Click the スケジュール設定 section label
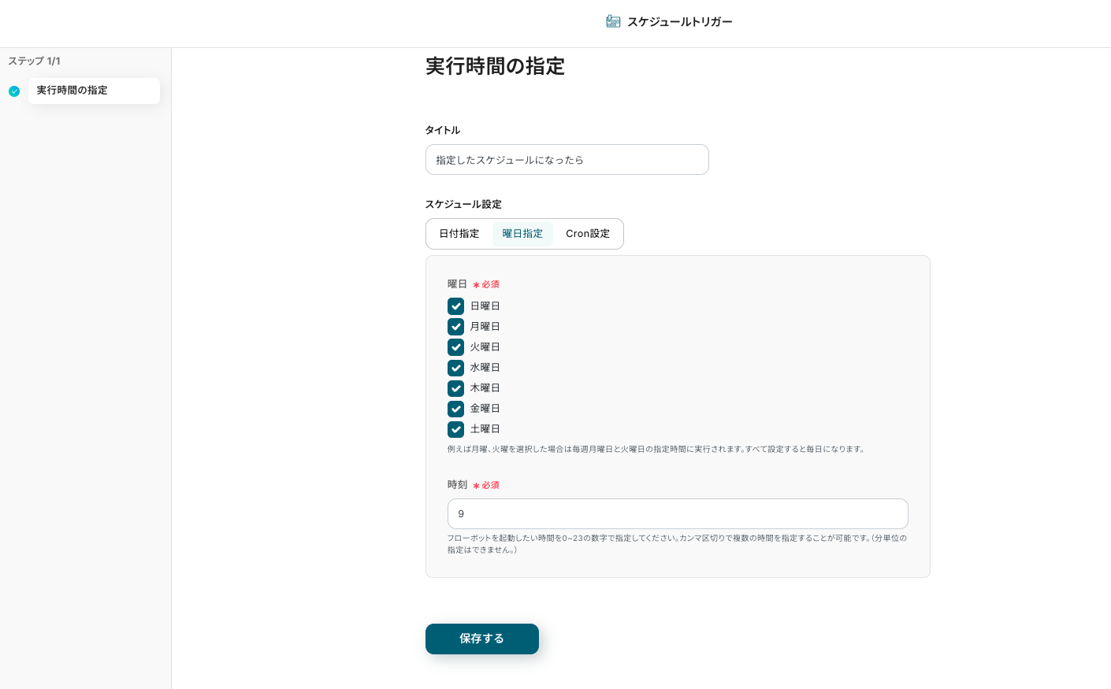The width and height of the screenshot is (1111, 689). click(463, 205)
